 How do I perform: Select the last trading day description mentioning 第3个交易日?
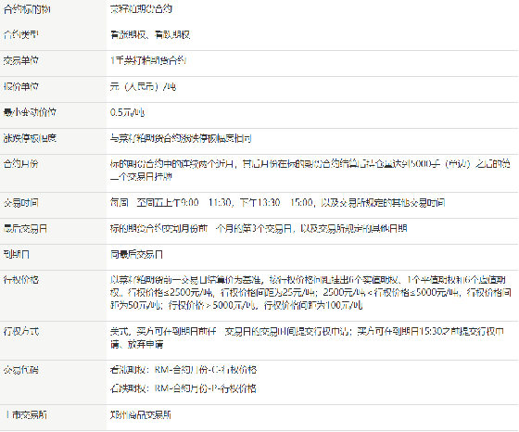[259, 228]
